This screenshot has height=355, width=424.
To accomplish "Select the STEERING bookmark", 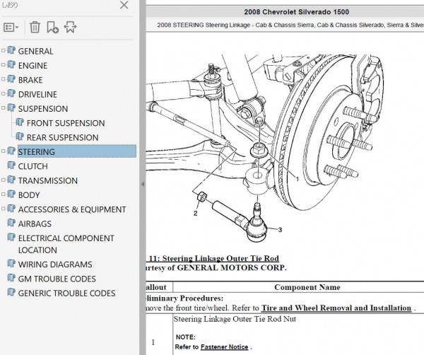I will [x=77, y=151].
